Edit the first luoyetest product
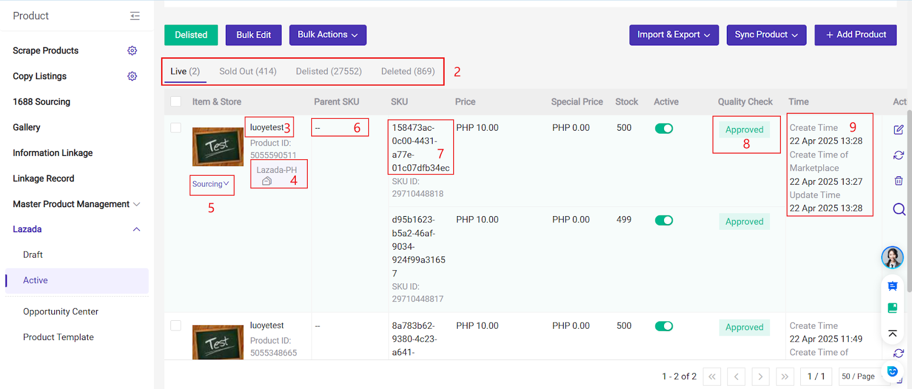Image resolution: width=912 pixels, height=389 pixels. coord(898,130)
